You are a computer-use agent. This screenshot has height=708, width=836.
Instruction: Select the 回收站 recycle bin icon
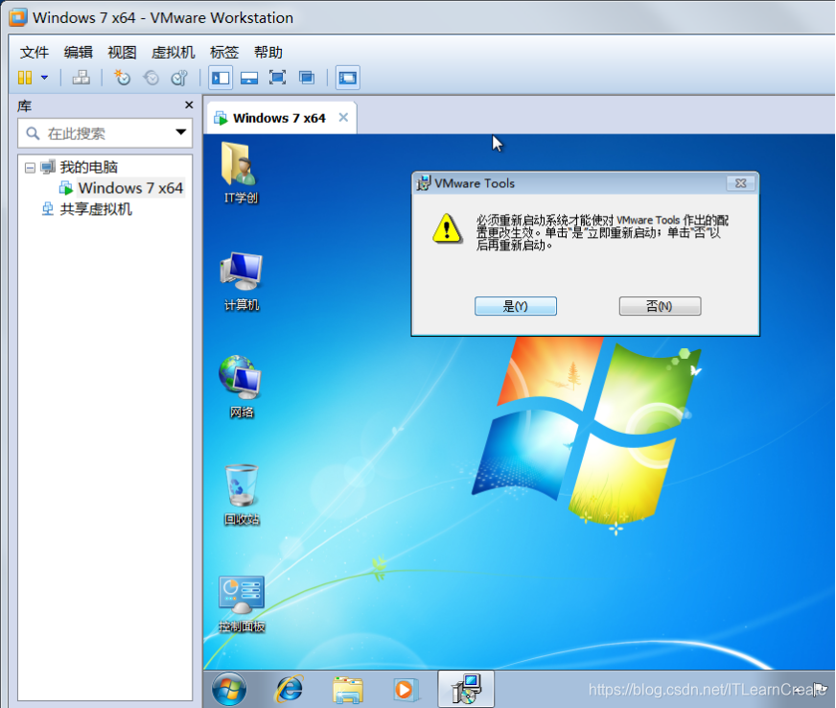(x=241, y=495)
